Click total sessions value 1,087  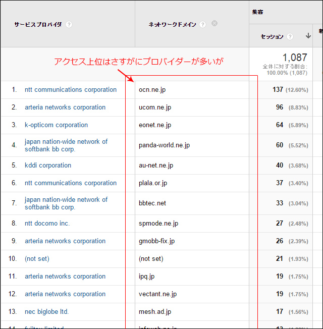point(295,58)
